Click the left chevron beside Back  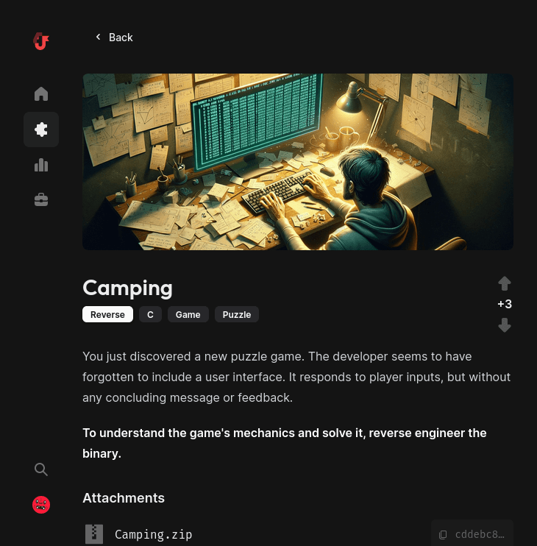98,37
